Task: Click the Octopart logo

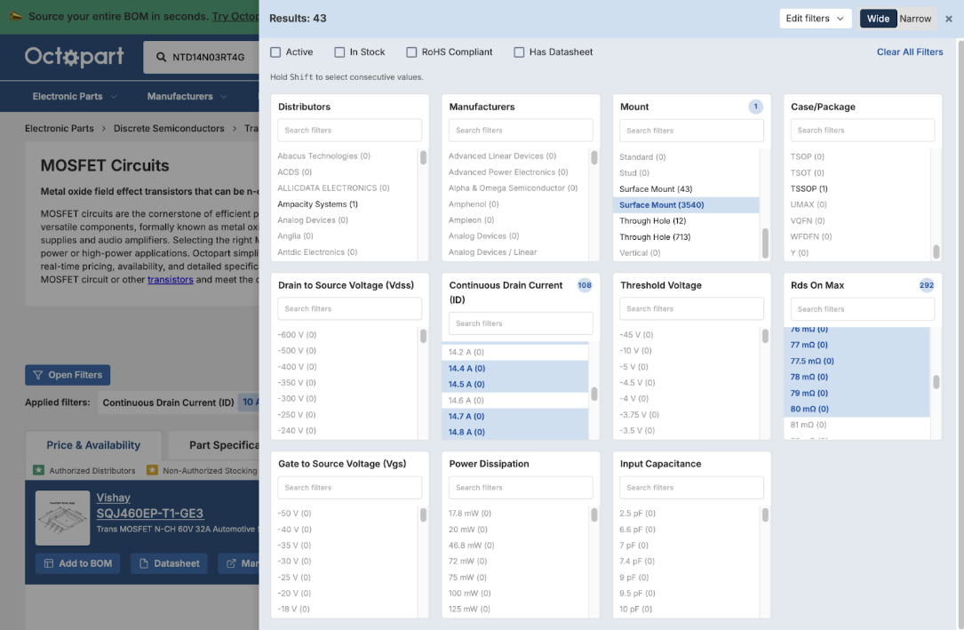Action: click(74, 57)
